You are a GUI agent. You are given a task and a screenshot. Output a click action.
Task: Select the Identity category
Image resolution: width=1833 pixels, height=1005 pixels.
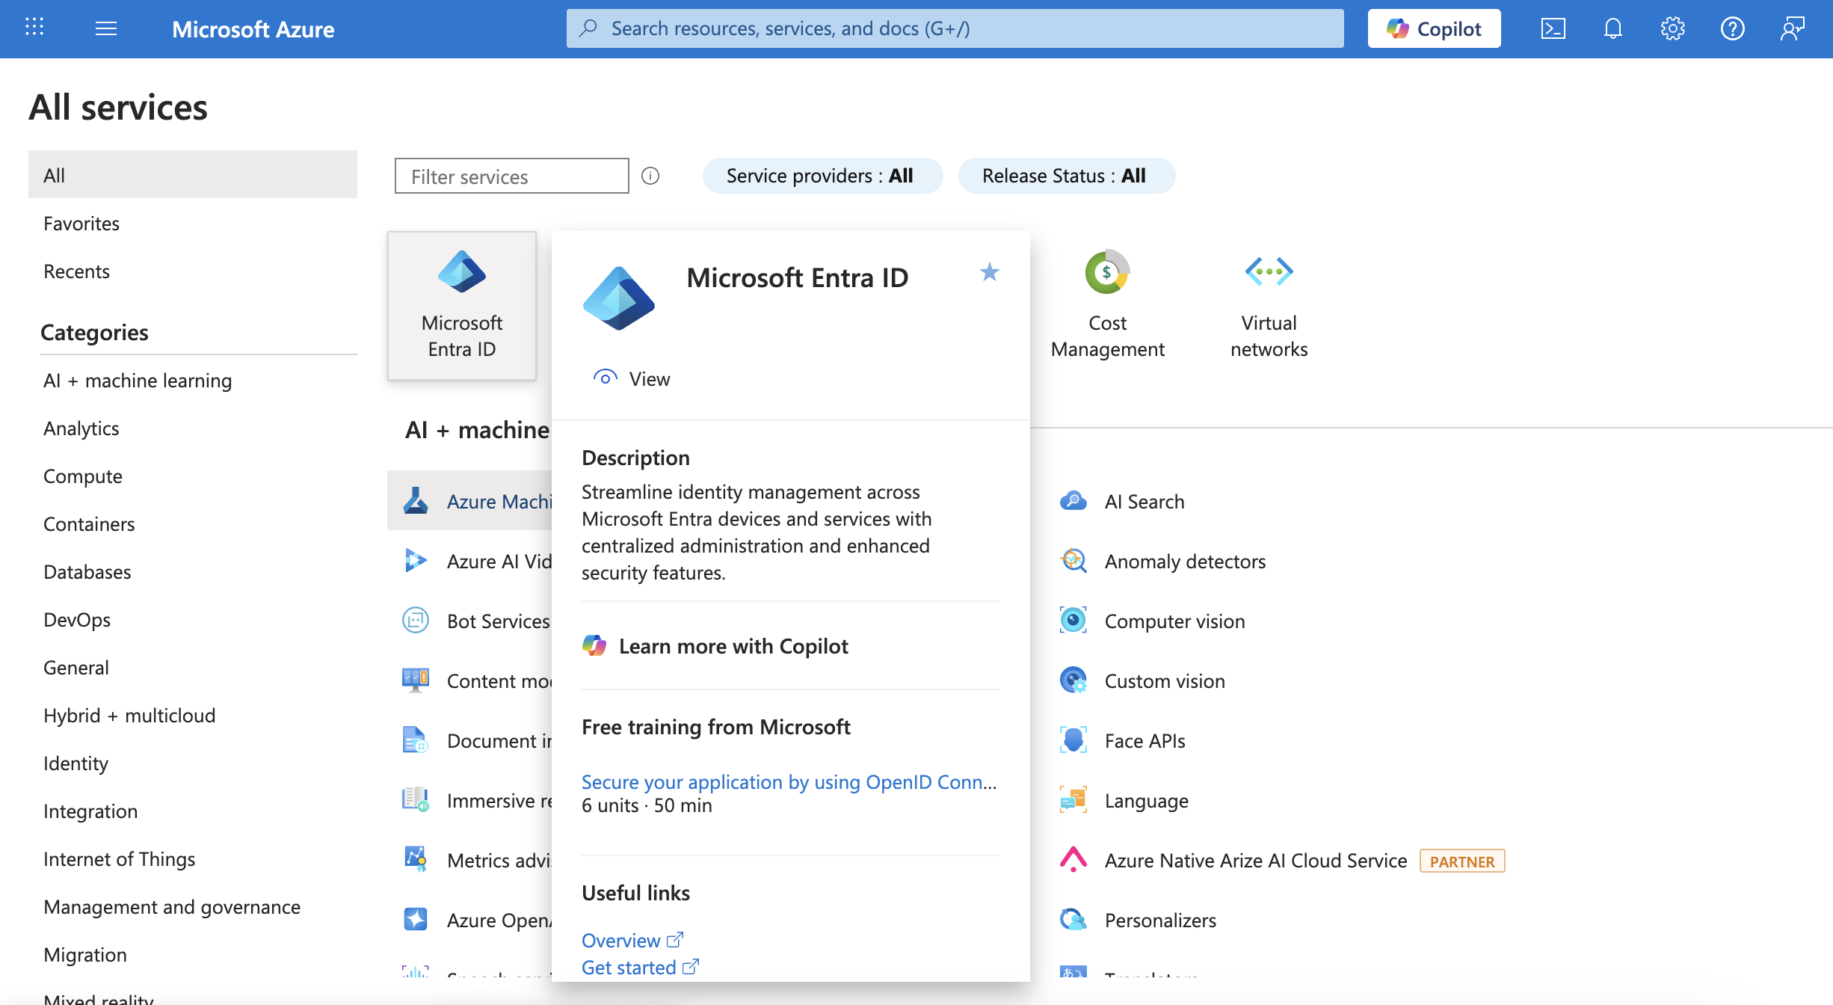point(76,763)
